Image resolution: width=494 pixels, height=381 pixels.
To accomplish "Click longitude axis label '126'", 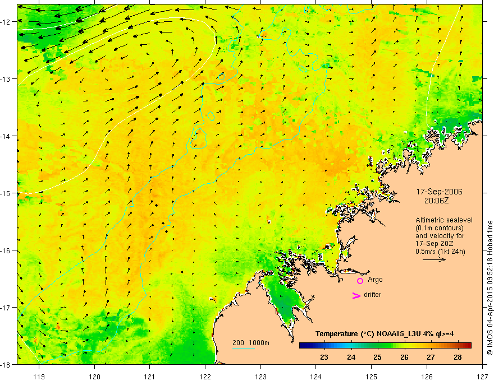I will tap(427, 377).
